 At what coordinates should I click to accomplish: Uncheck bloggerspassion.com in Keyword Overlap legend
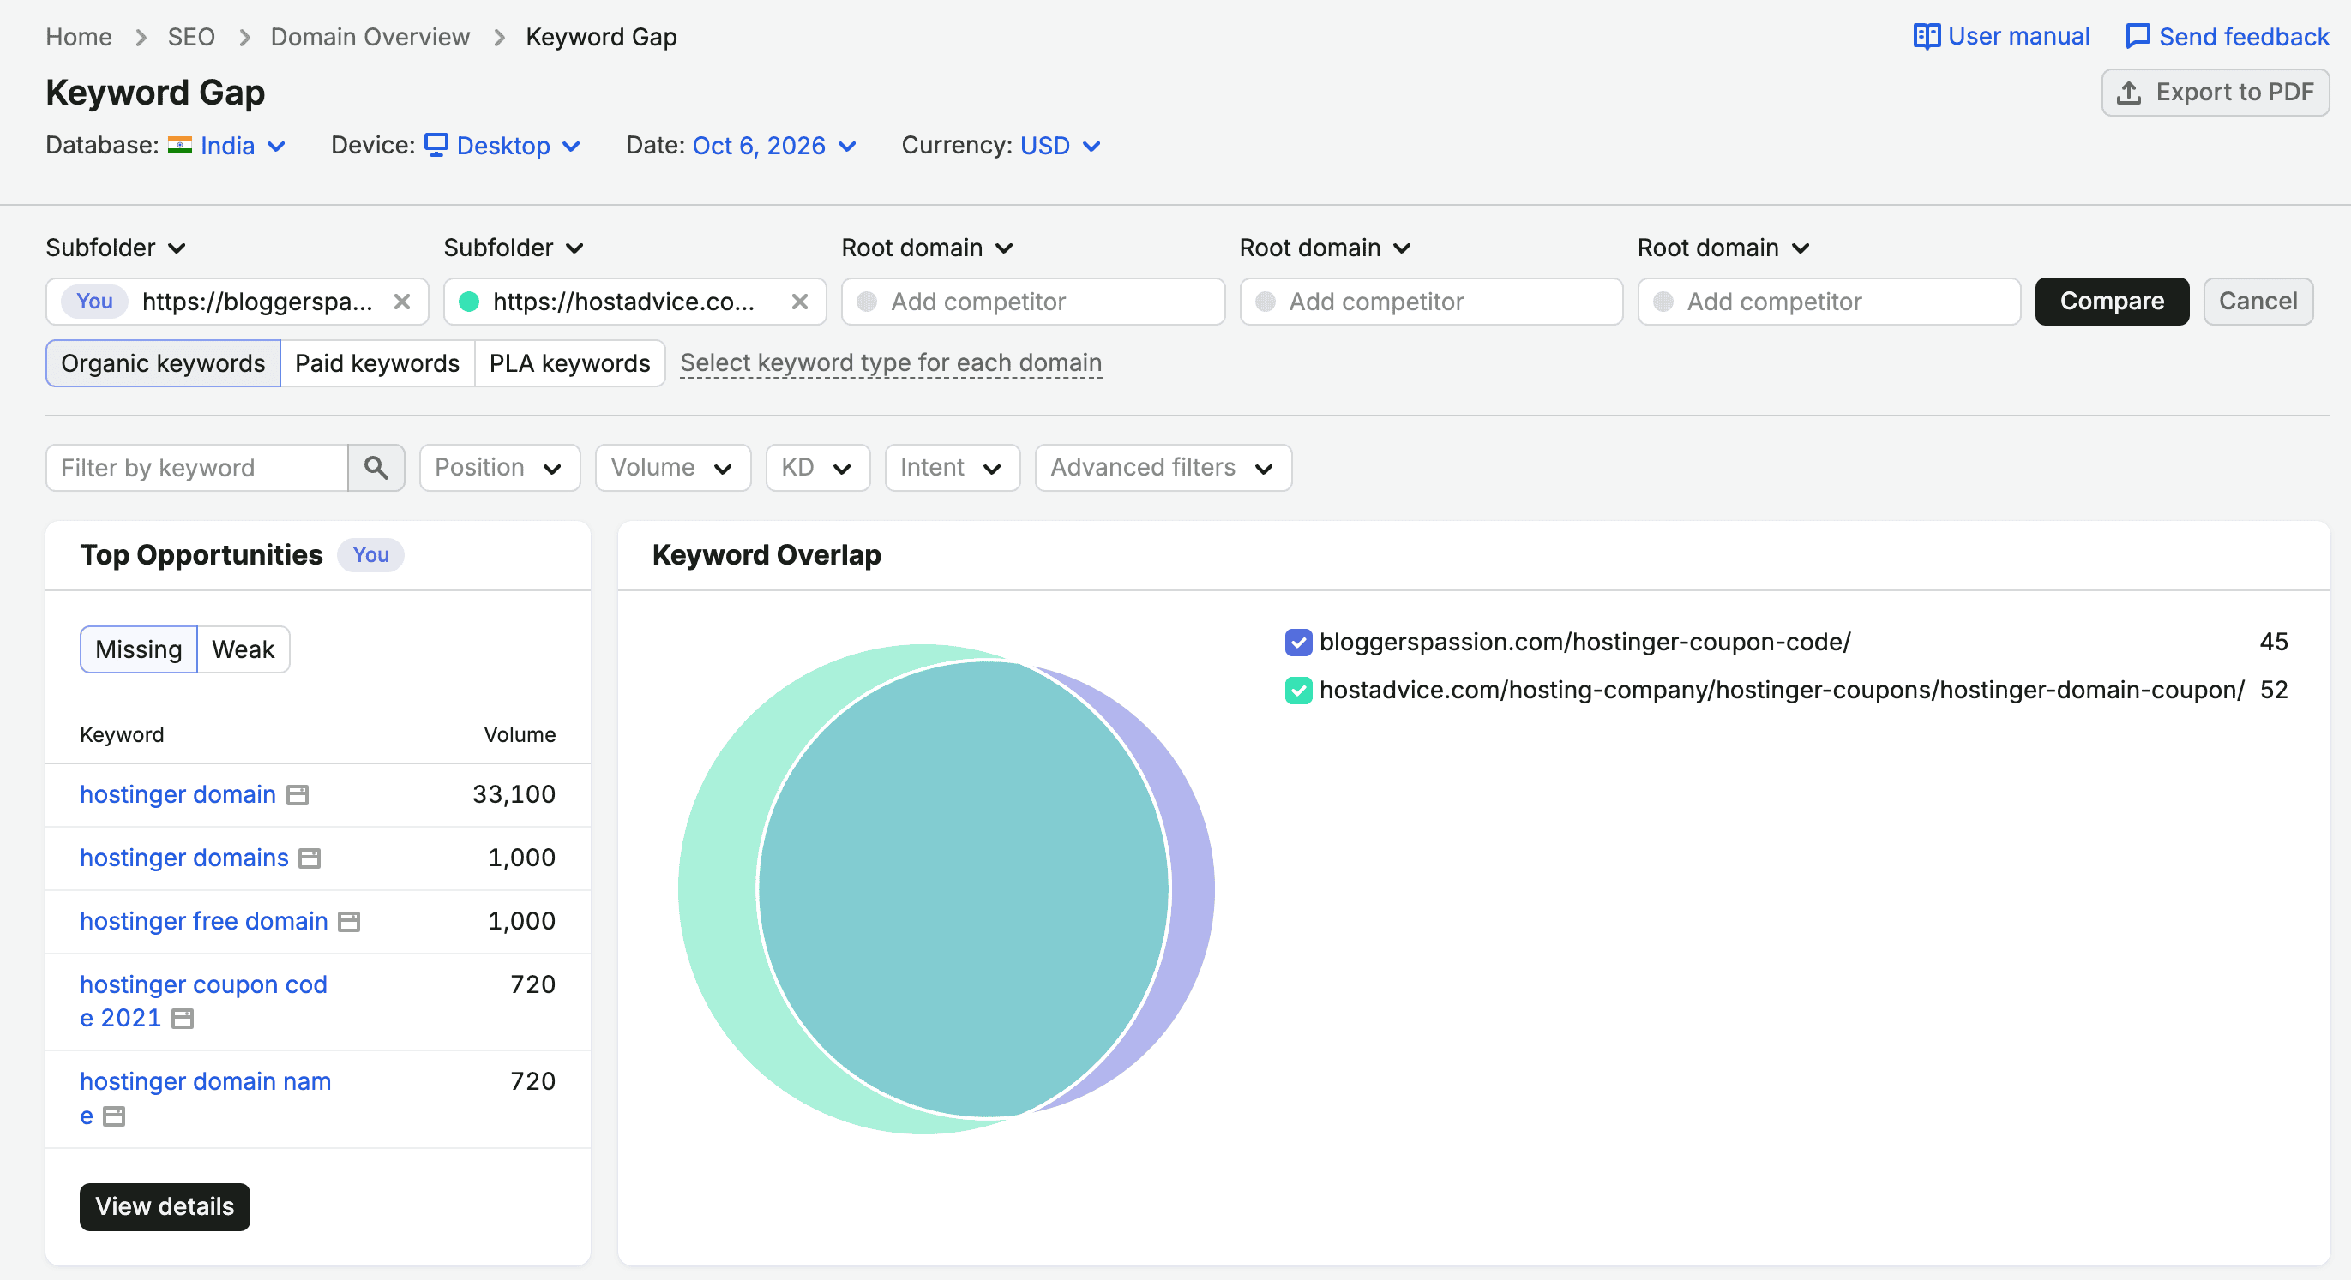pyautogui.click(x=1298, y=643)
